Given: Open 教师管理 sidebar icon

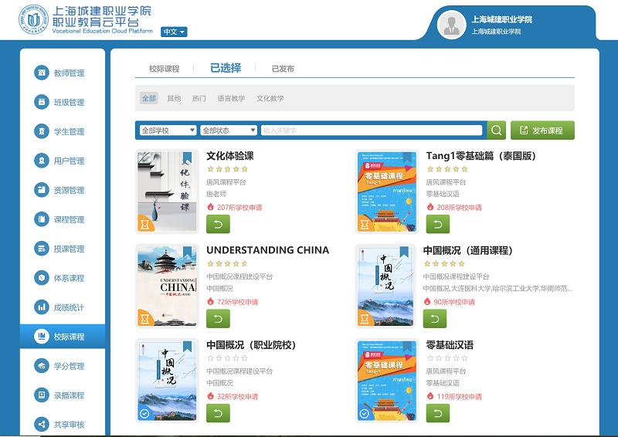Looking at the screenshot, I should click(x=42, y=73).
